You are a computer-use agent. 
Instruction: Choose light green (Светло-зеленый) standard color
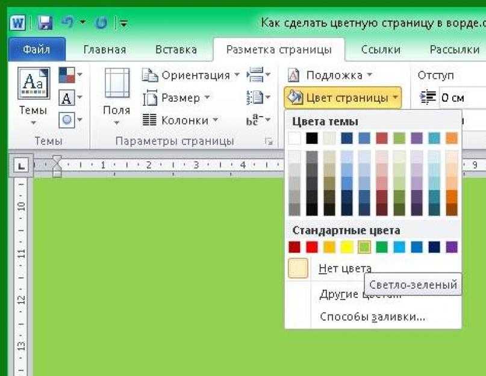tap(364, 247)
